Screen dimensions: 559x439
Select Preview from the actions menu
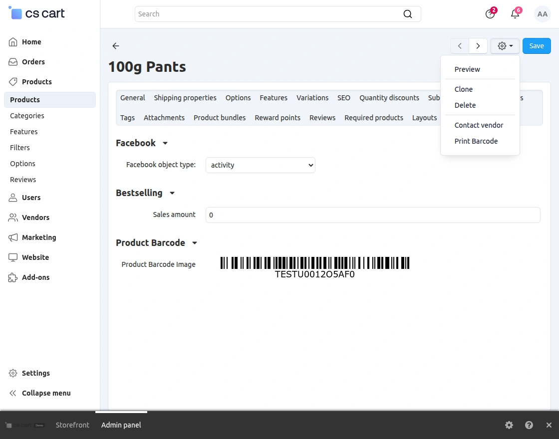(x=467, y=69)
